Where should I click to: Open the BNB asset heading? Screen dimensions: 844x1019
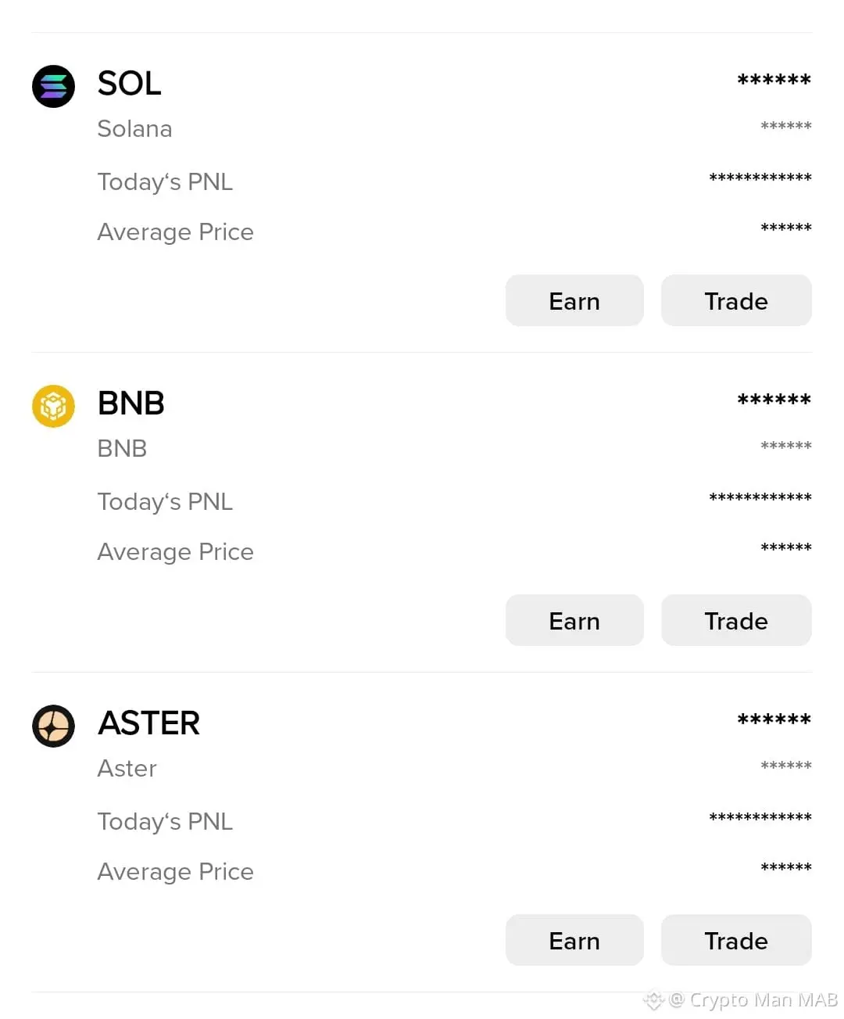(x=131, y=404)
